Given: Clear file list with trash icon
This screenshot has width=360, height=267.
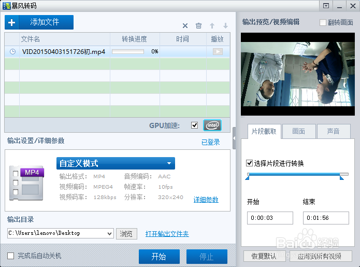Looking at the screenshot, I should point(198,25).
